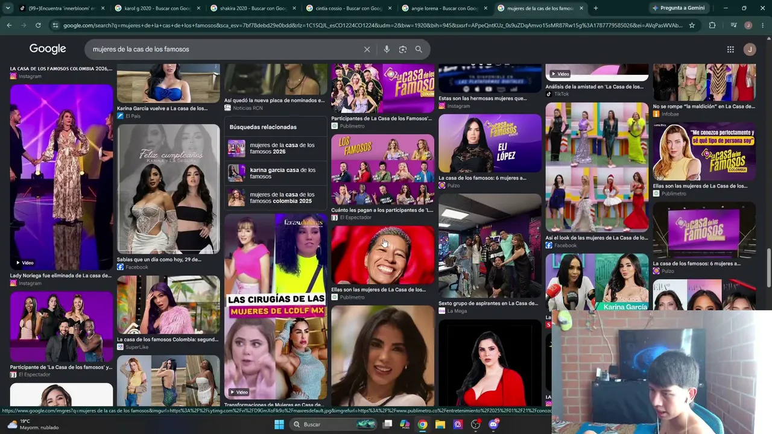
Task: Click the Google logo
Action: [48, 49]
